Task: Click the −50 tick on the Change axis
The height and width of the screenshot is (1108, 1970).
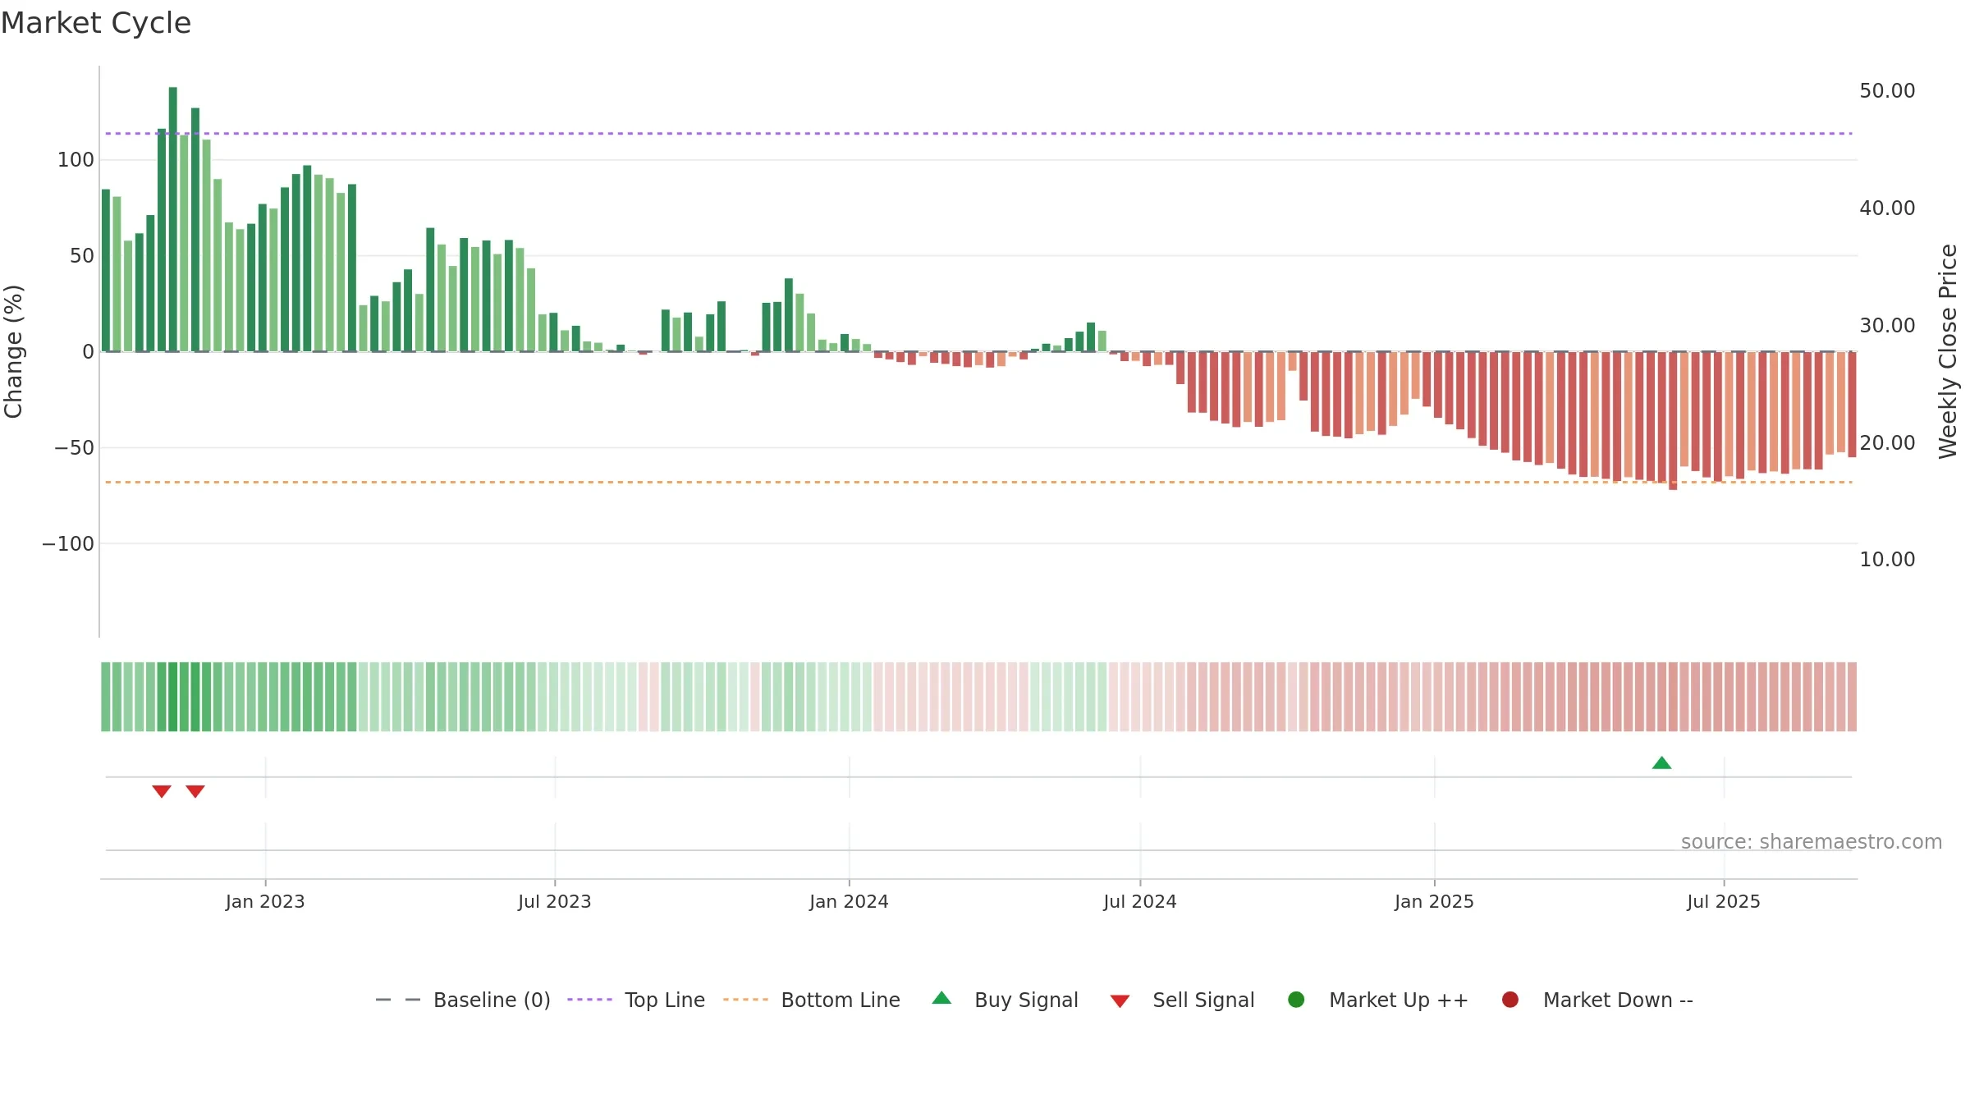Action: tap(74, 448)
